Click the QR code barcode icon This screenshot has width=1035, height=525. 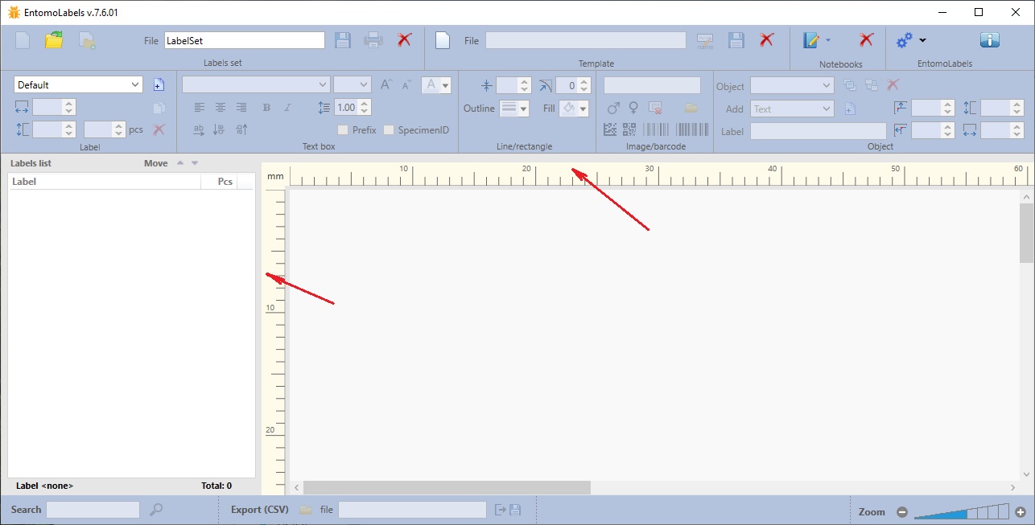click(629, 129)
